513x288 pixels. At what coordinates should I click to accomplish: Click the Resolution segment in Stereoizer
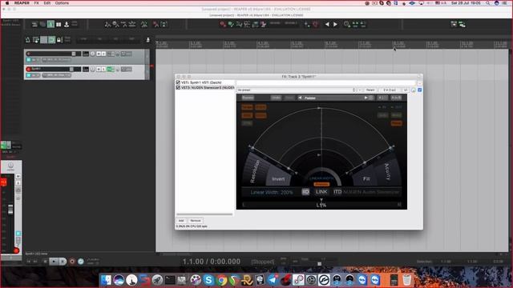(255, 171)
